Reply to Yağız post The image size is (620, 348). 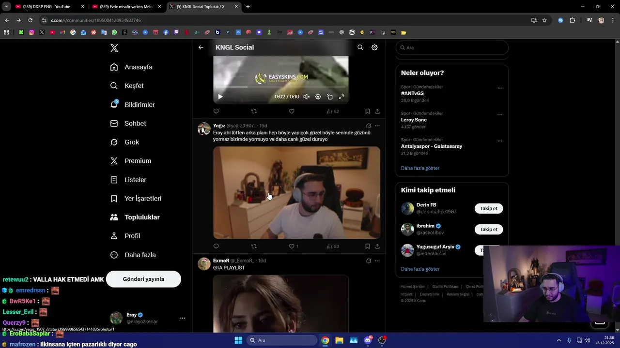[x=216, y=246]
